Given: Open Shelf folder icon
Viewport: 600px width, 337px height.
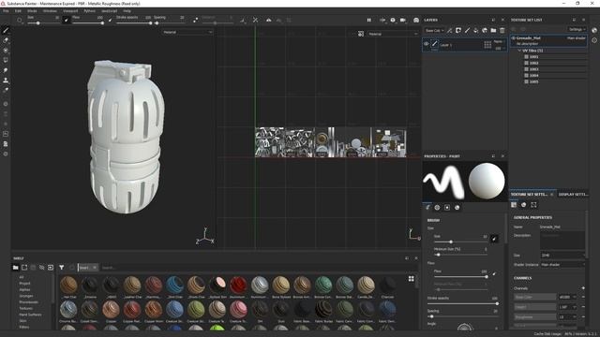Looking at the screenshot, I should [15, 268].
